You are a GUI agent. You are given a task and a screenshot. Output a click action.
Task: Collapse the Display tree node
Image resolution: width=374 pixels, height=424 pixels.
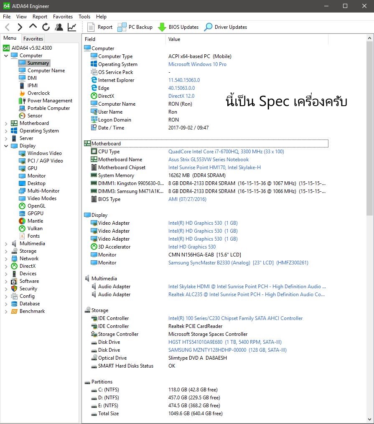tap(6, 146)
